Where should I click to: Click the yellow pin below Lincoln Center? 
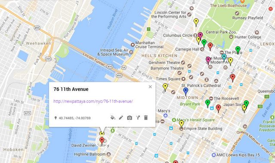click(196, 22)
